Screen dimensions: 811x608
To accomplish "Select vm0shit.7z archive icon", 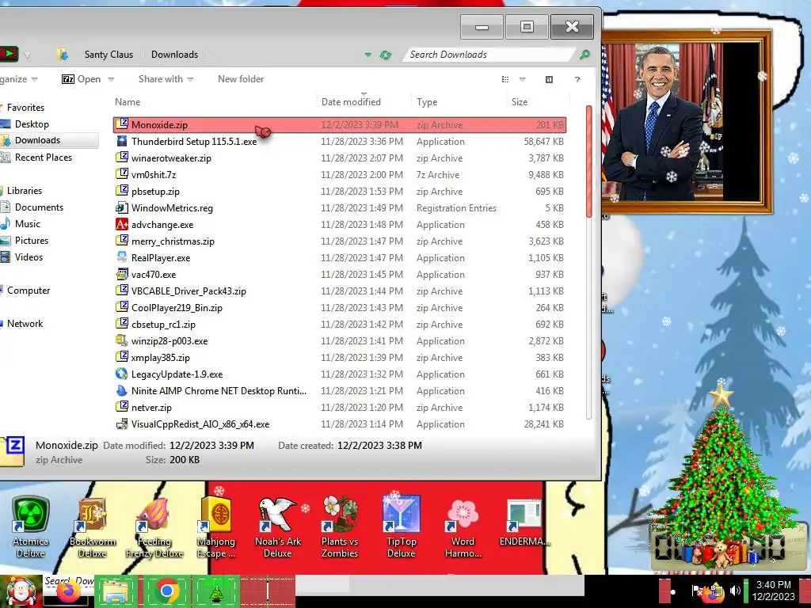I will point(121,173).
